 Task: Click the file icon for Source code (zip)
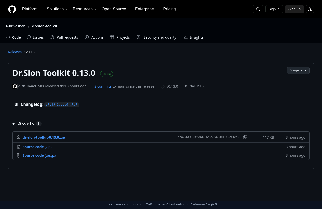click(19, 147)
